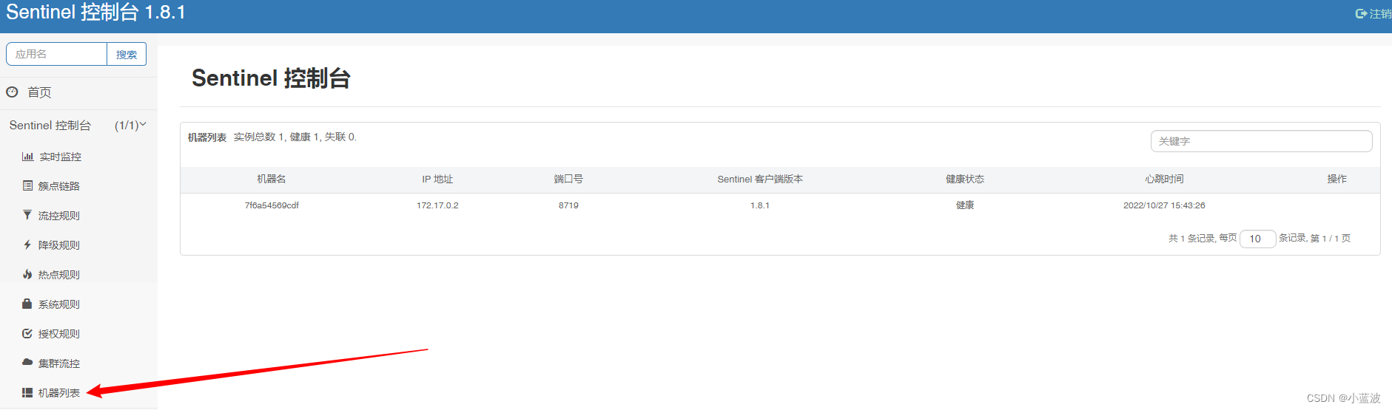Click client version 1.8.1 in the table row
This screenshot has width=1392, height=410.
[x=760, y=205]
